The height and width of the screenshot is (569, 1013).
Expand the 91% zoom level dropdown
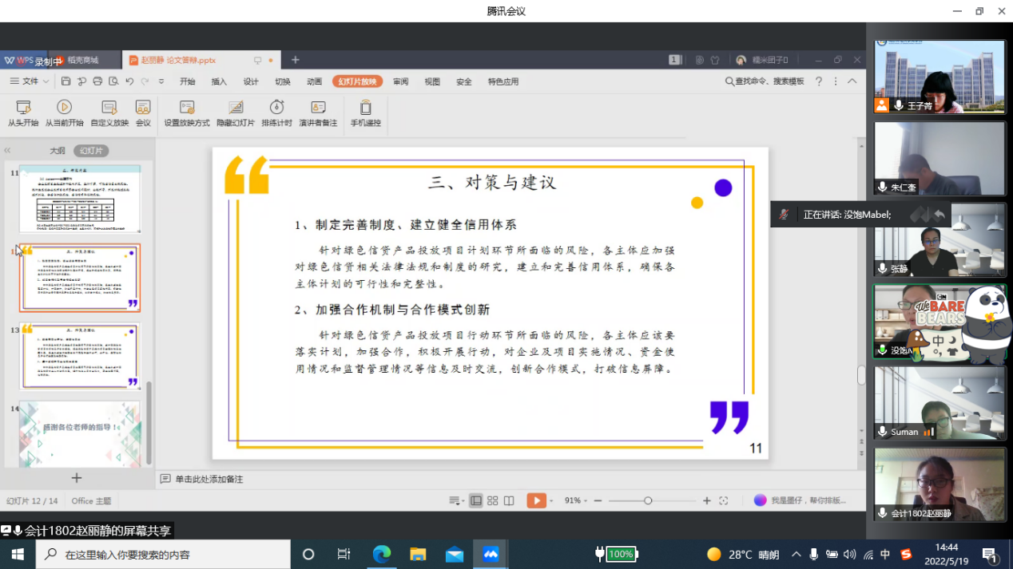point(577,500)
